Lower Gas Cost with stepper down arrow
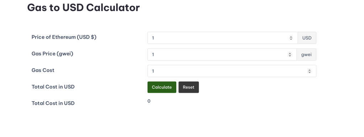 click(x=310, y=72)
